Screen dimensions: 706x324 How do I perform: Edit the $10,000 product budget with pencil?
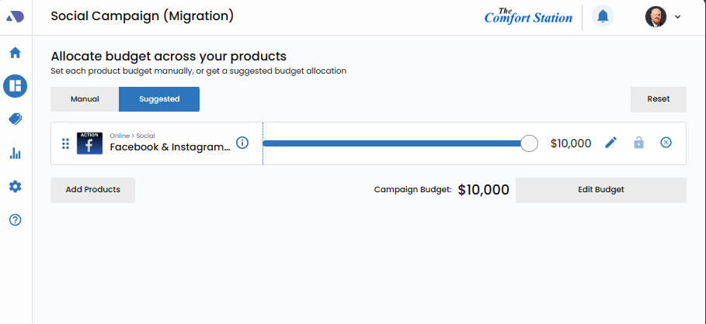611,143
